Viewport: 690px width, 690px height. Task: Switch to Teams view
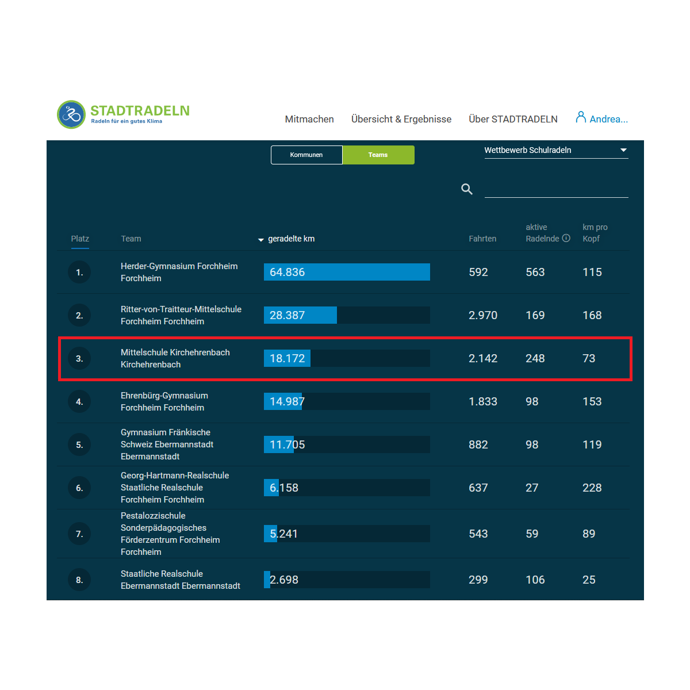(x=378, y=155)
